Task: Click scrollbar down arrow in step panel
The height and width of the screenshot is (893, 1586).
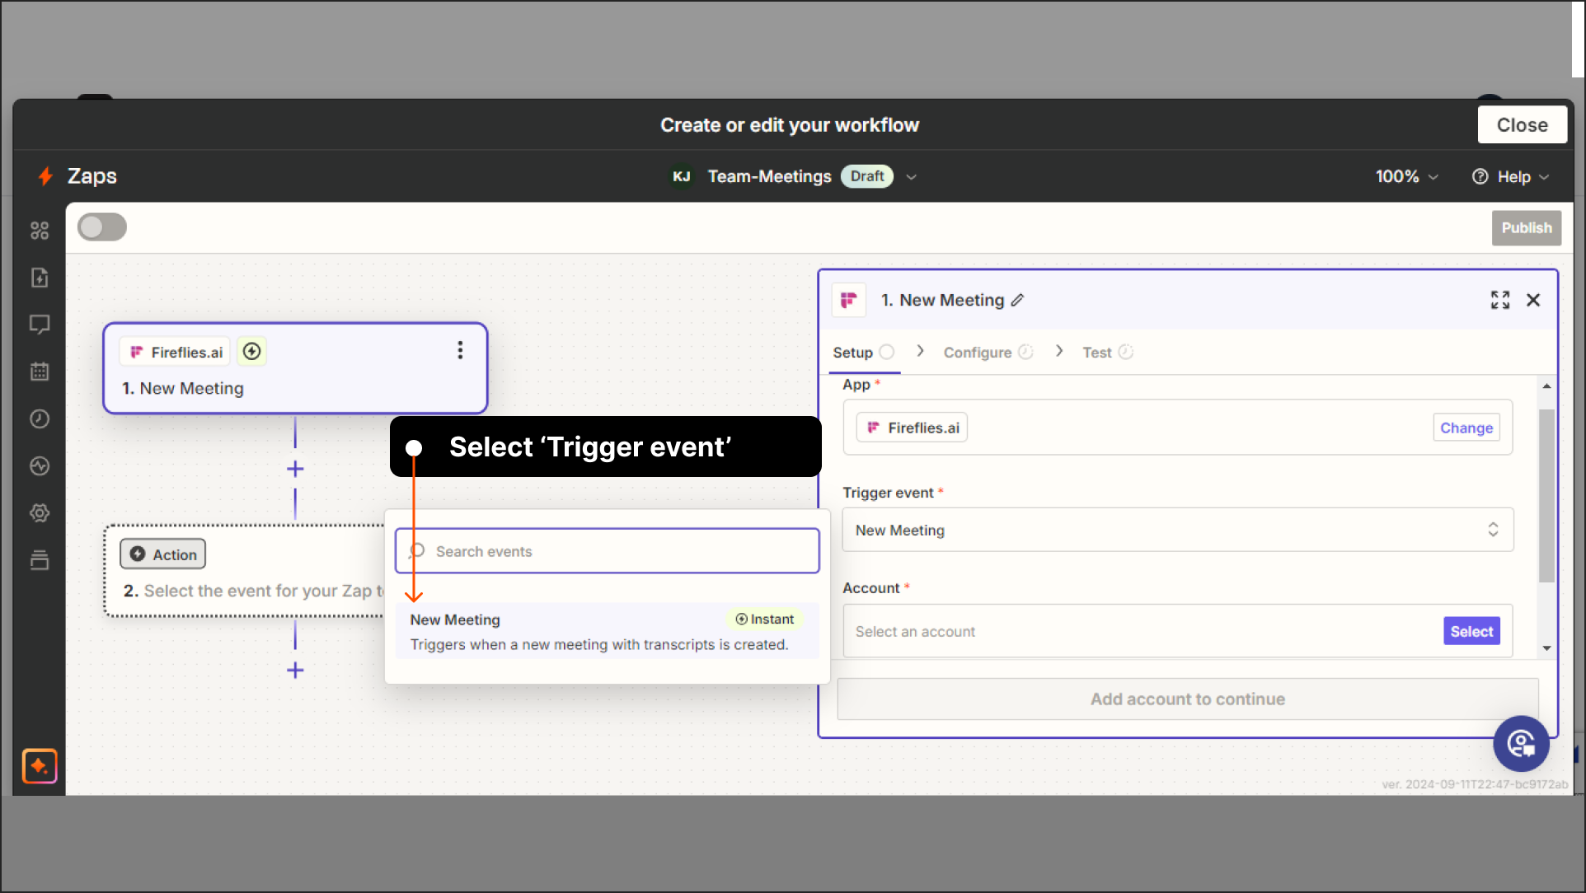Action: point(1546,648)
